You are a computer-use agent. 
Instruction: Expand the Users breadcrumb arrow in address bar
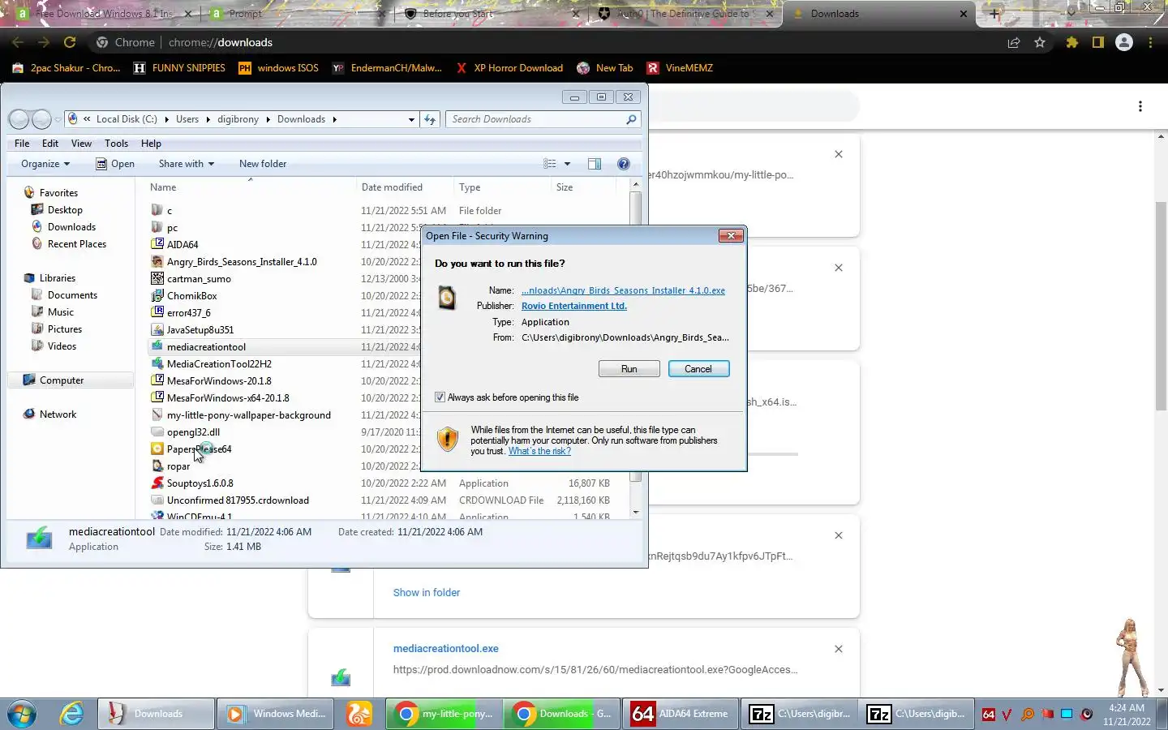click(x=208, y=119)
